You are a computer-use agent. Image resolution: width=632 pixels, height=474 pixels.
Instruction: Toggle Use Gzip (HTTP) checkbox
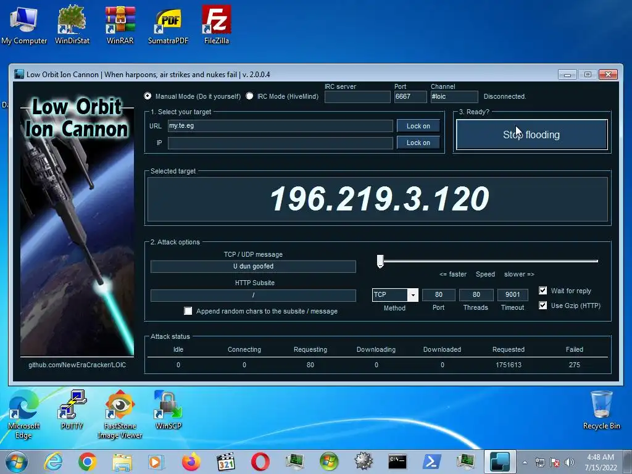click(543, 305)
